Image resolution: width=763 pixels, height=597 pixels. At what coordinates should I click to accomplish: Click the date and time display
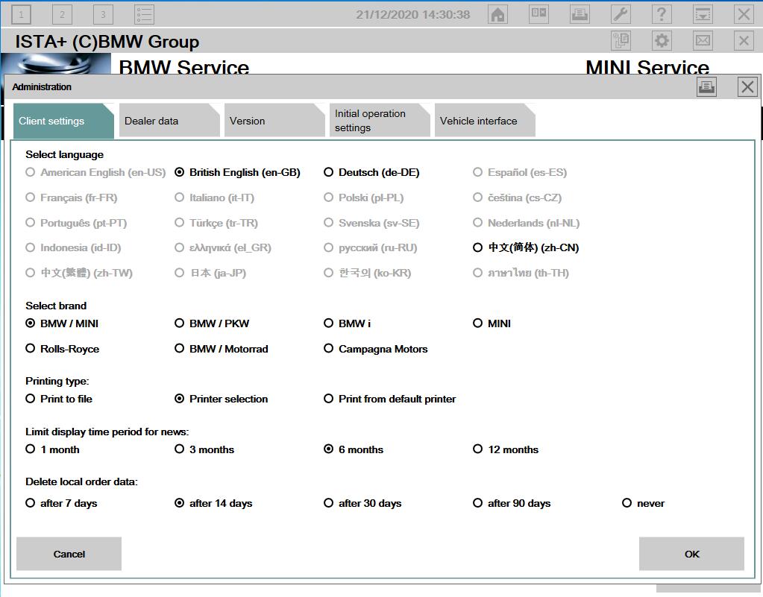tap(412, 15)
